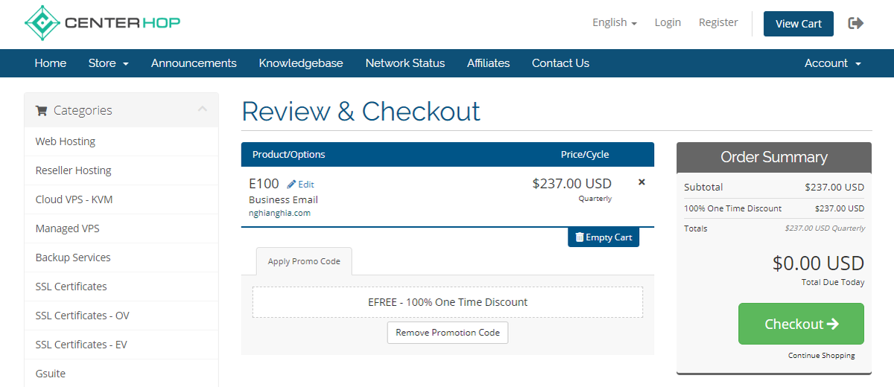Open SSL Certificates - EV category

coord(121,345)
